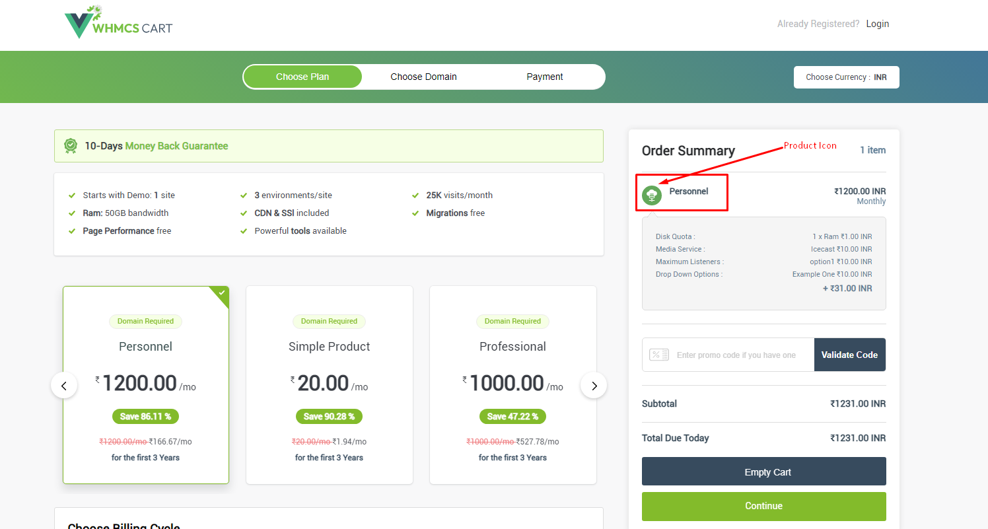The width and height of the screenshot is (988, 529).
Task: Click the previous plan carousel arrow
Action: click(64, 386)
